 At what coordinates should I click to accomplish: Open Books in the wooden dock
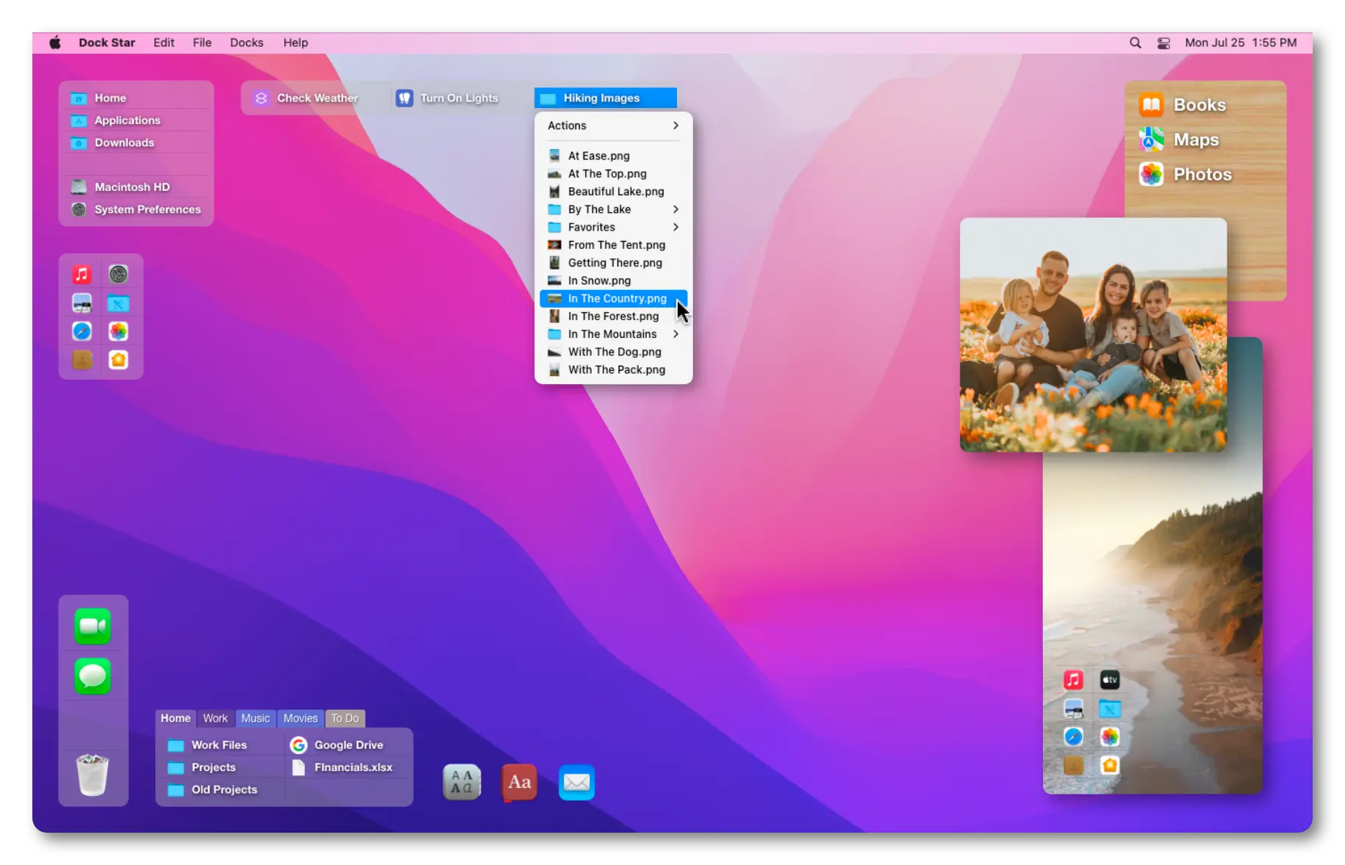[1183, 105]
